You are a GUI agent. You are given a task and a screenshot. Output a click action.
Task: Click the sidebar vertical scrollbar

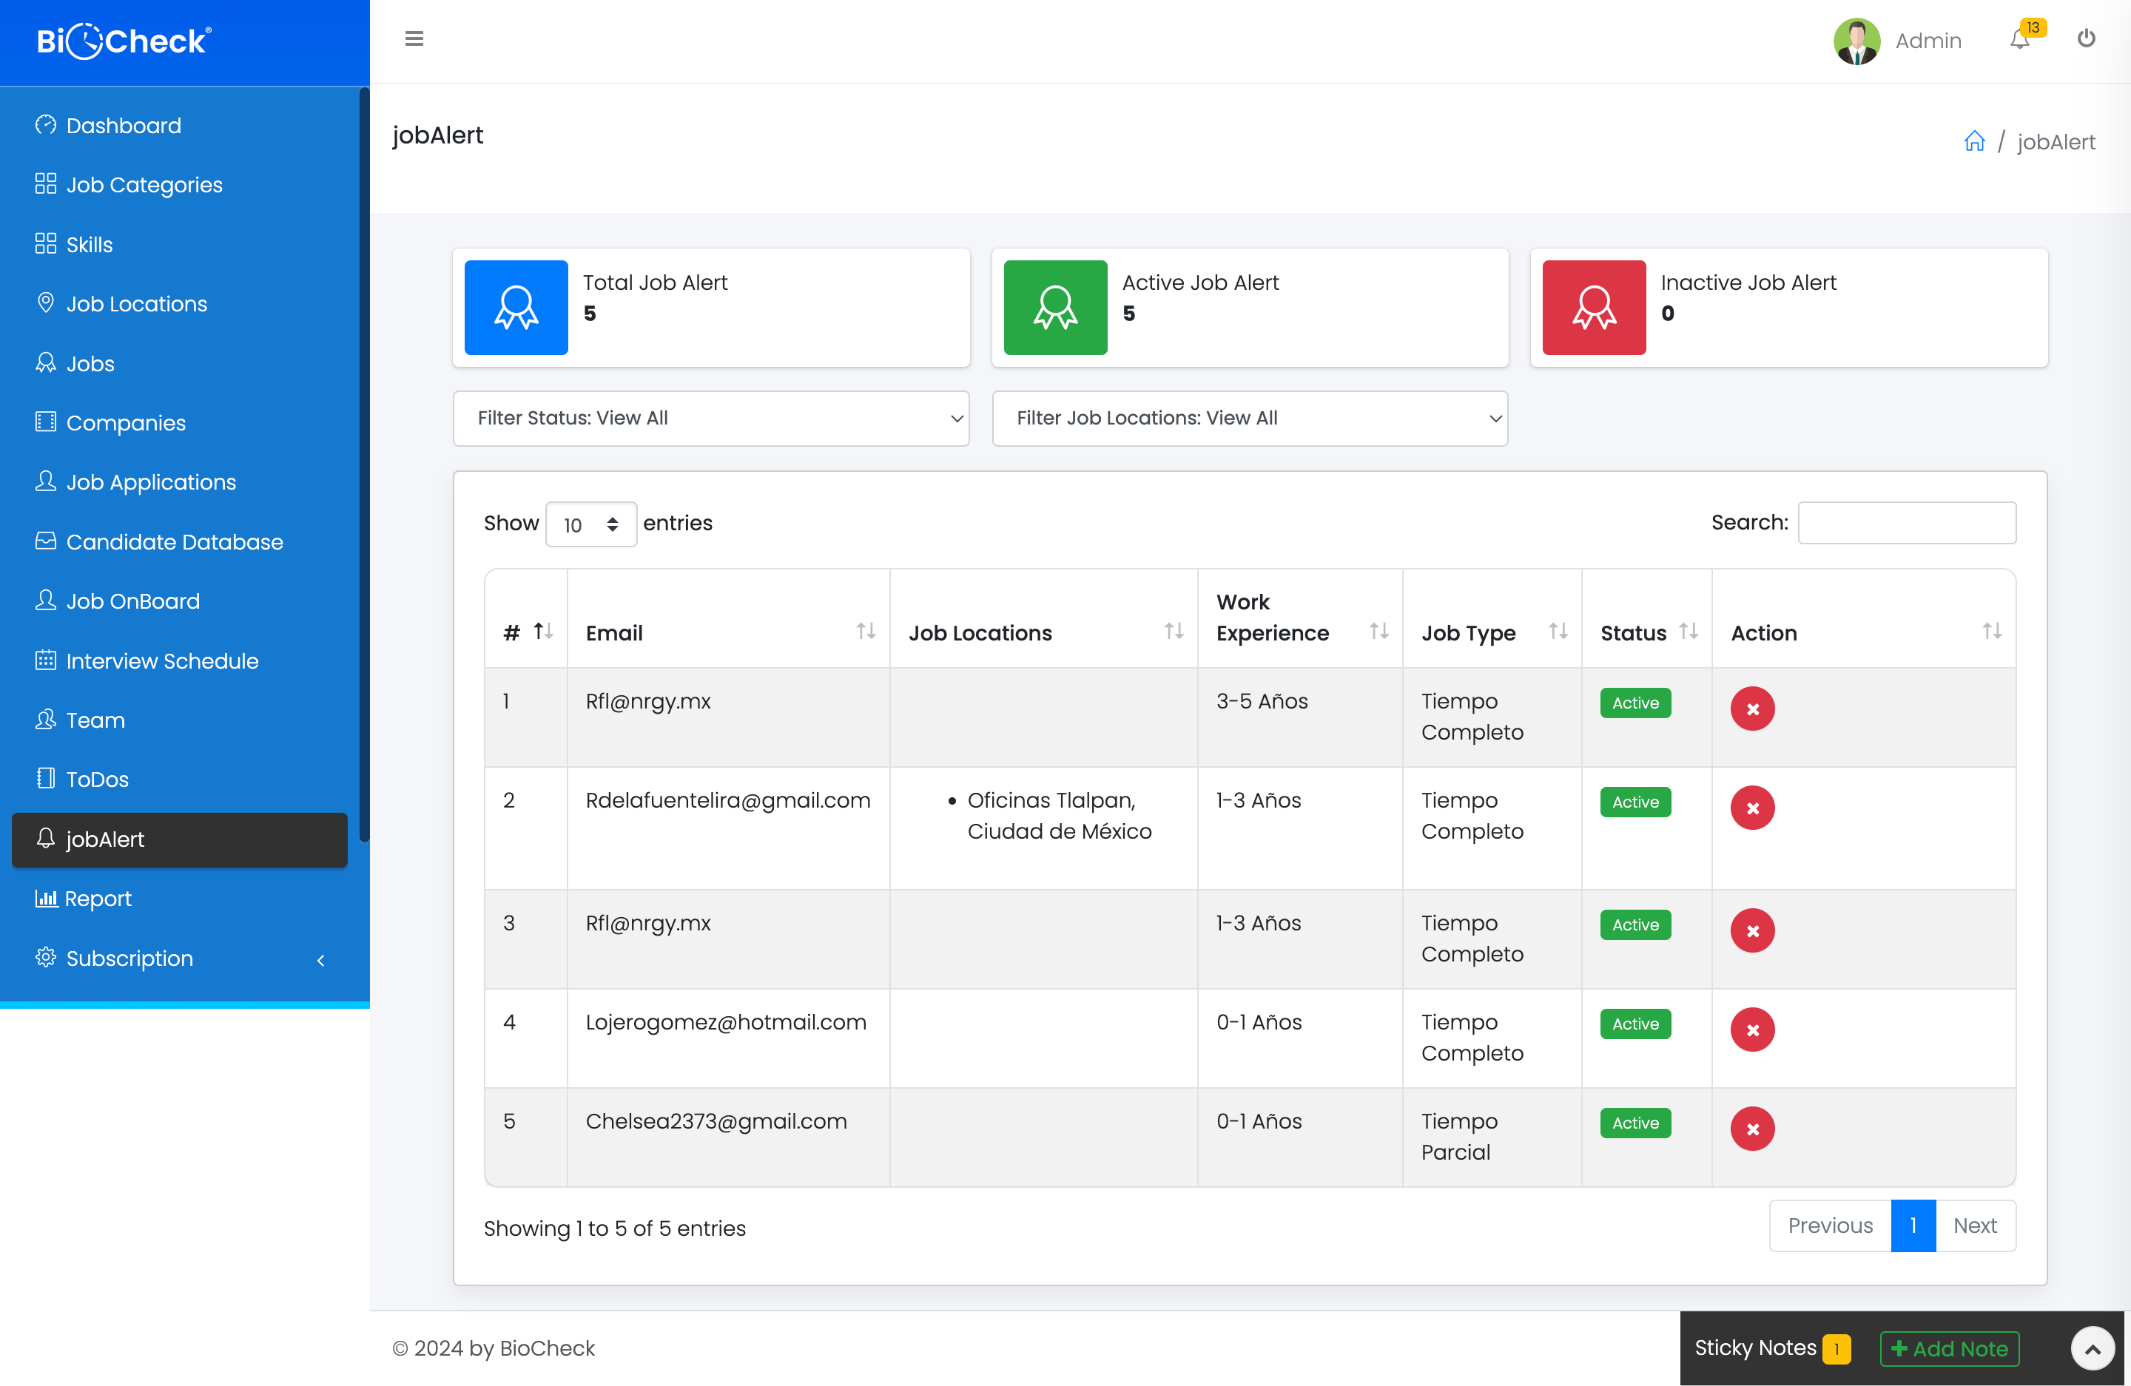point(363,464)
